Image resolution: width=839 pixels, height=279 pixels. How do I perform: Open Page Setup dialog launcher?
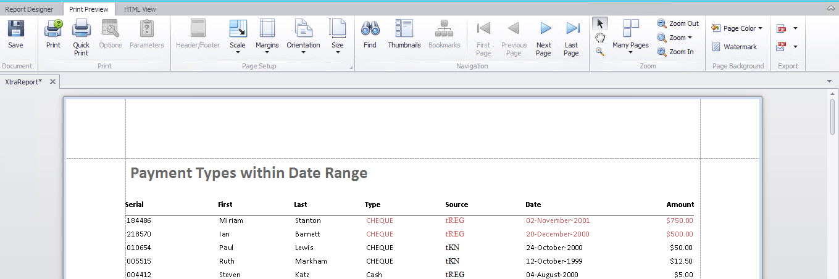click(351, 67)
